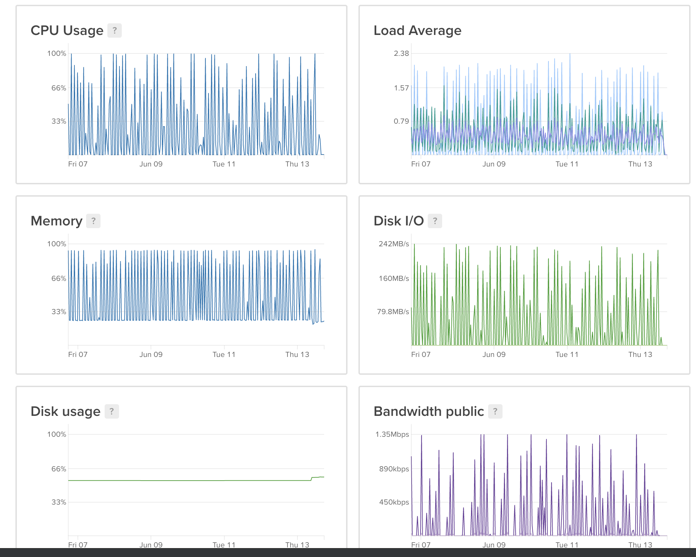Click the Disk I/O help icon

click(x=435, y=221)
